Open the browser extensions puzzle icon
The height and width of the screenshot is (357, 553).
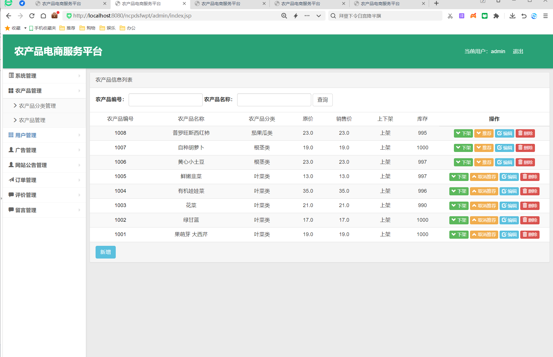pos(496,16)
